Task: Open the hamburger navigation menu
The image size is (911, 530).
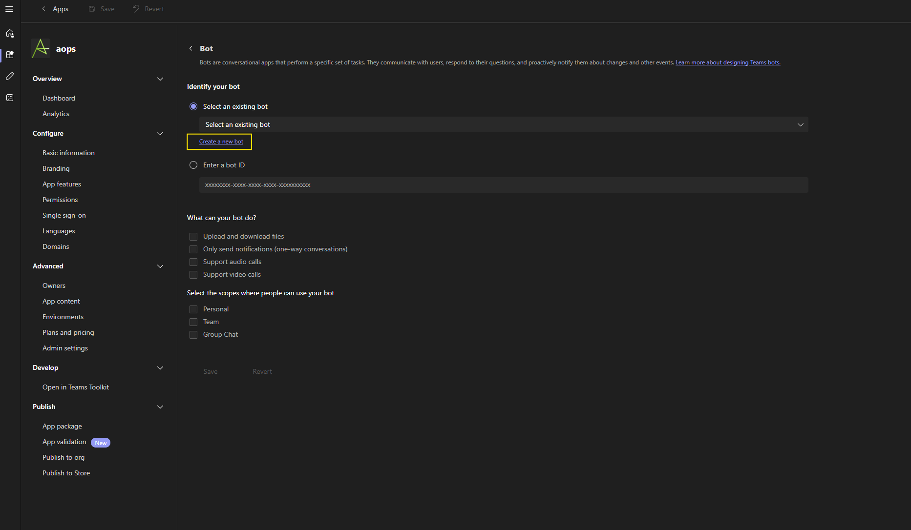Action: 9,9
